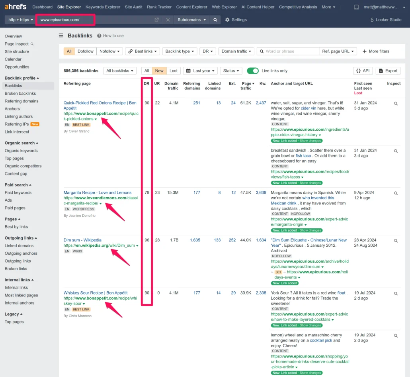Viewport: 410px width, 377px height.
Task: Inspect the cocktail-picks backlink row
Action: tap(396, 336)
